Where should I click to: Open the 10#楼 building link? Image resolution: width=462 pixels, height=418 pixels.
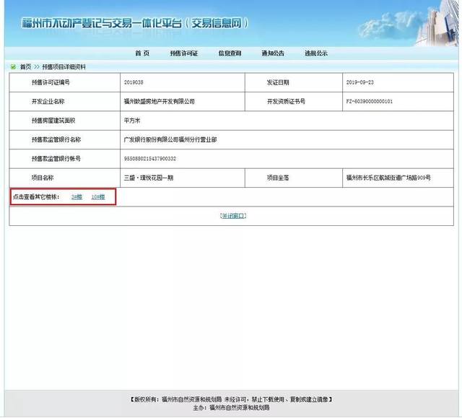(98, 197)
